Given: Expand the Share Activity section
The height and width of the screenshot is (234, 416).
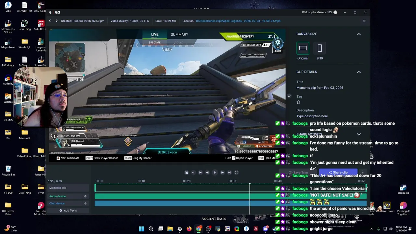Looking at the screenshot, I should point(359,134).
